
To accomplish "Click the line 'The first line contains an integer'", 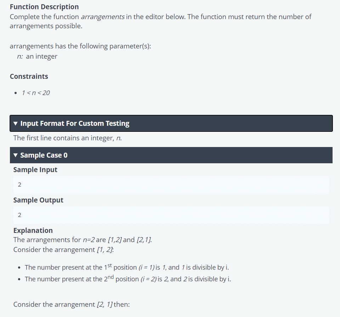I will 68,138.
